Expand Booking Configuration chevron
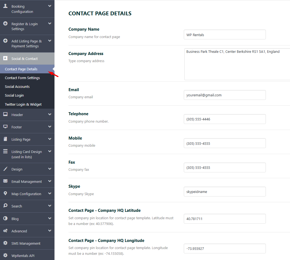This screenshot has height=260, width=290. pos(50,6)
